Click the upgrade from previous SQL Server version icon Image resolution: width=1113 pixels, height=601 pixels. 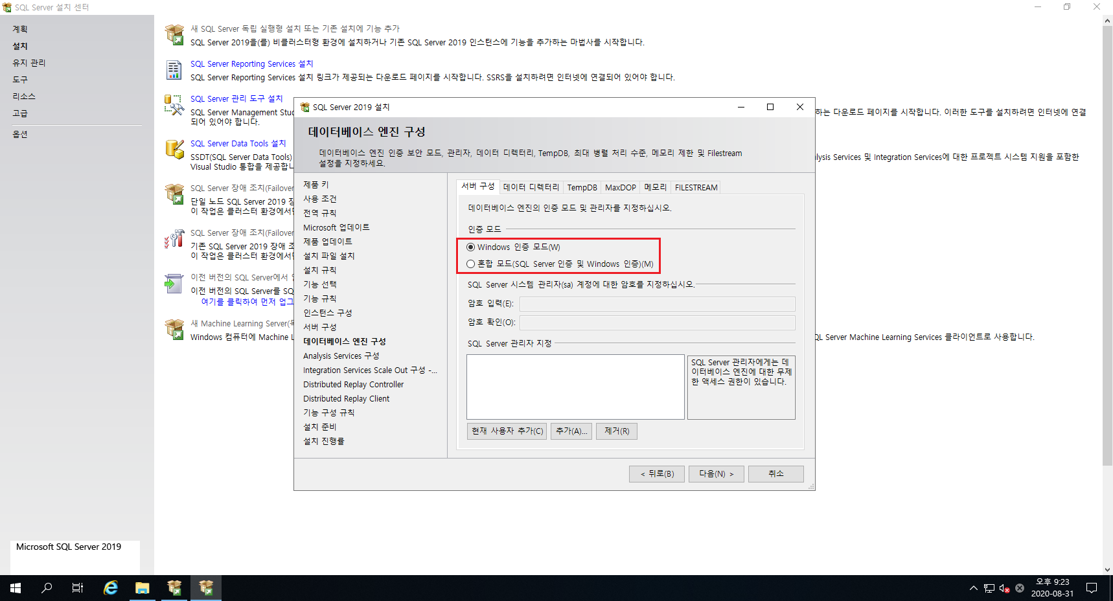(x=174, y=283)
